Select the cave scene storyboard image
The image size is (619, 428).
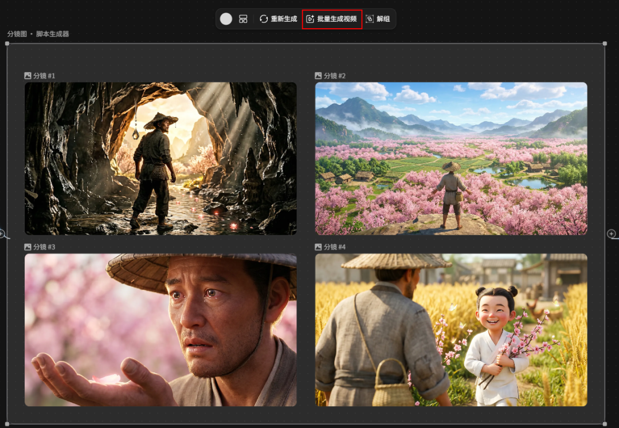[160, 158]
